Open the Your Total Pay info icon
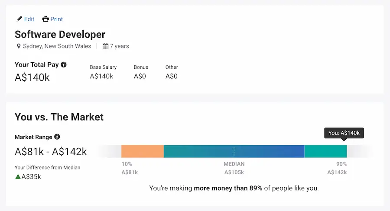The image size is (390, 211). [x=64, y=64]
